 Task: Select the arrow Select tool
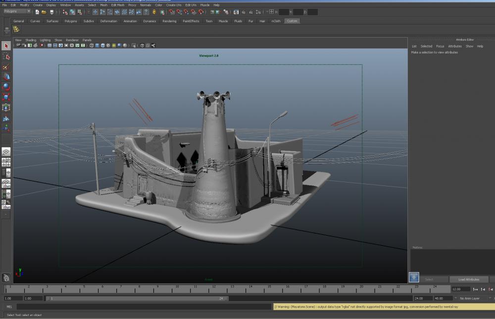click(6, 46)
